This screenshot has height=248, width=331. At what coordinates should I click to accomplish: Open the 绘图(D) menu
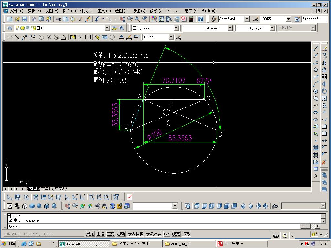coord(122,11)
